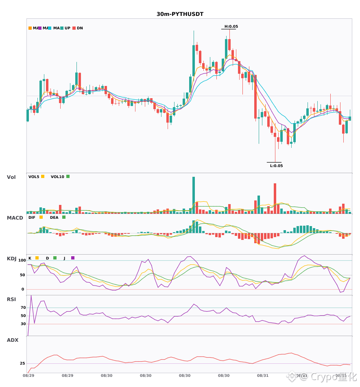Click the green DEA legend swatch
360x387 pixels.
[64, 217]
